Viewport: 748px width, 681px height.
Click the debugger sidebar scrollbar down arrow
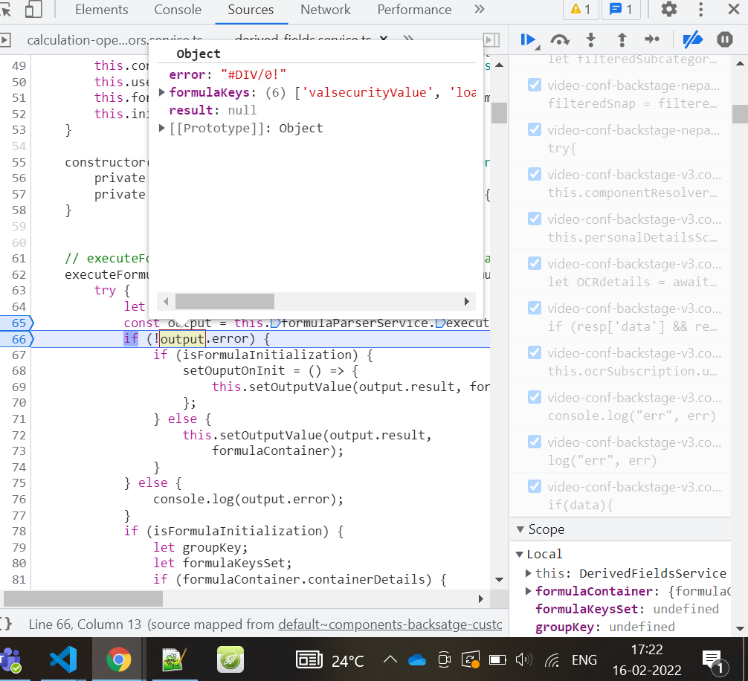pyautogui.click(x=739, y=628)
